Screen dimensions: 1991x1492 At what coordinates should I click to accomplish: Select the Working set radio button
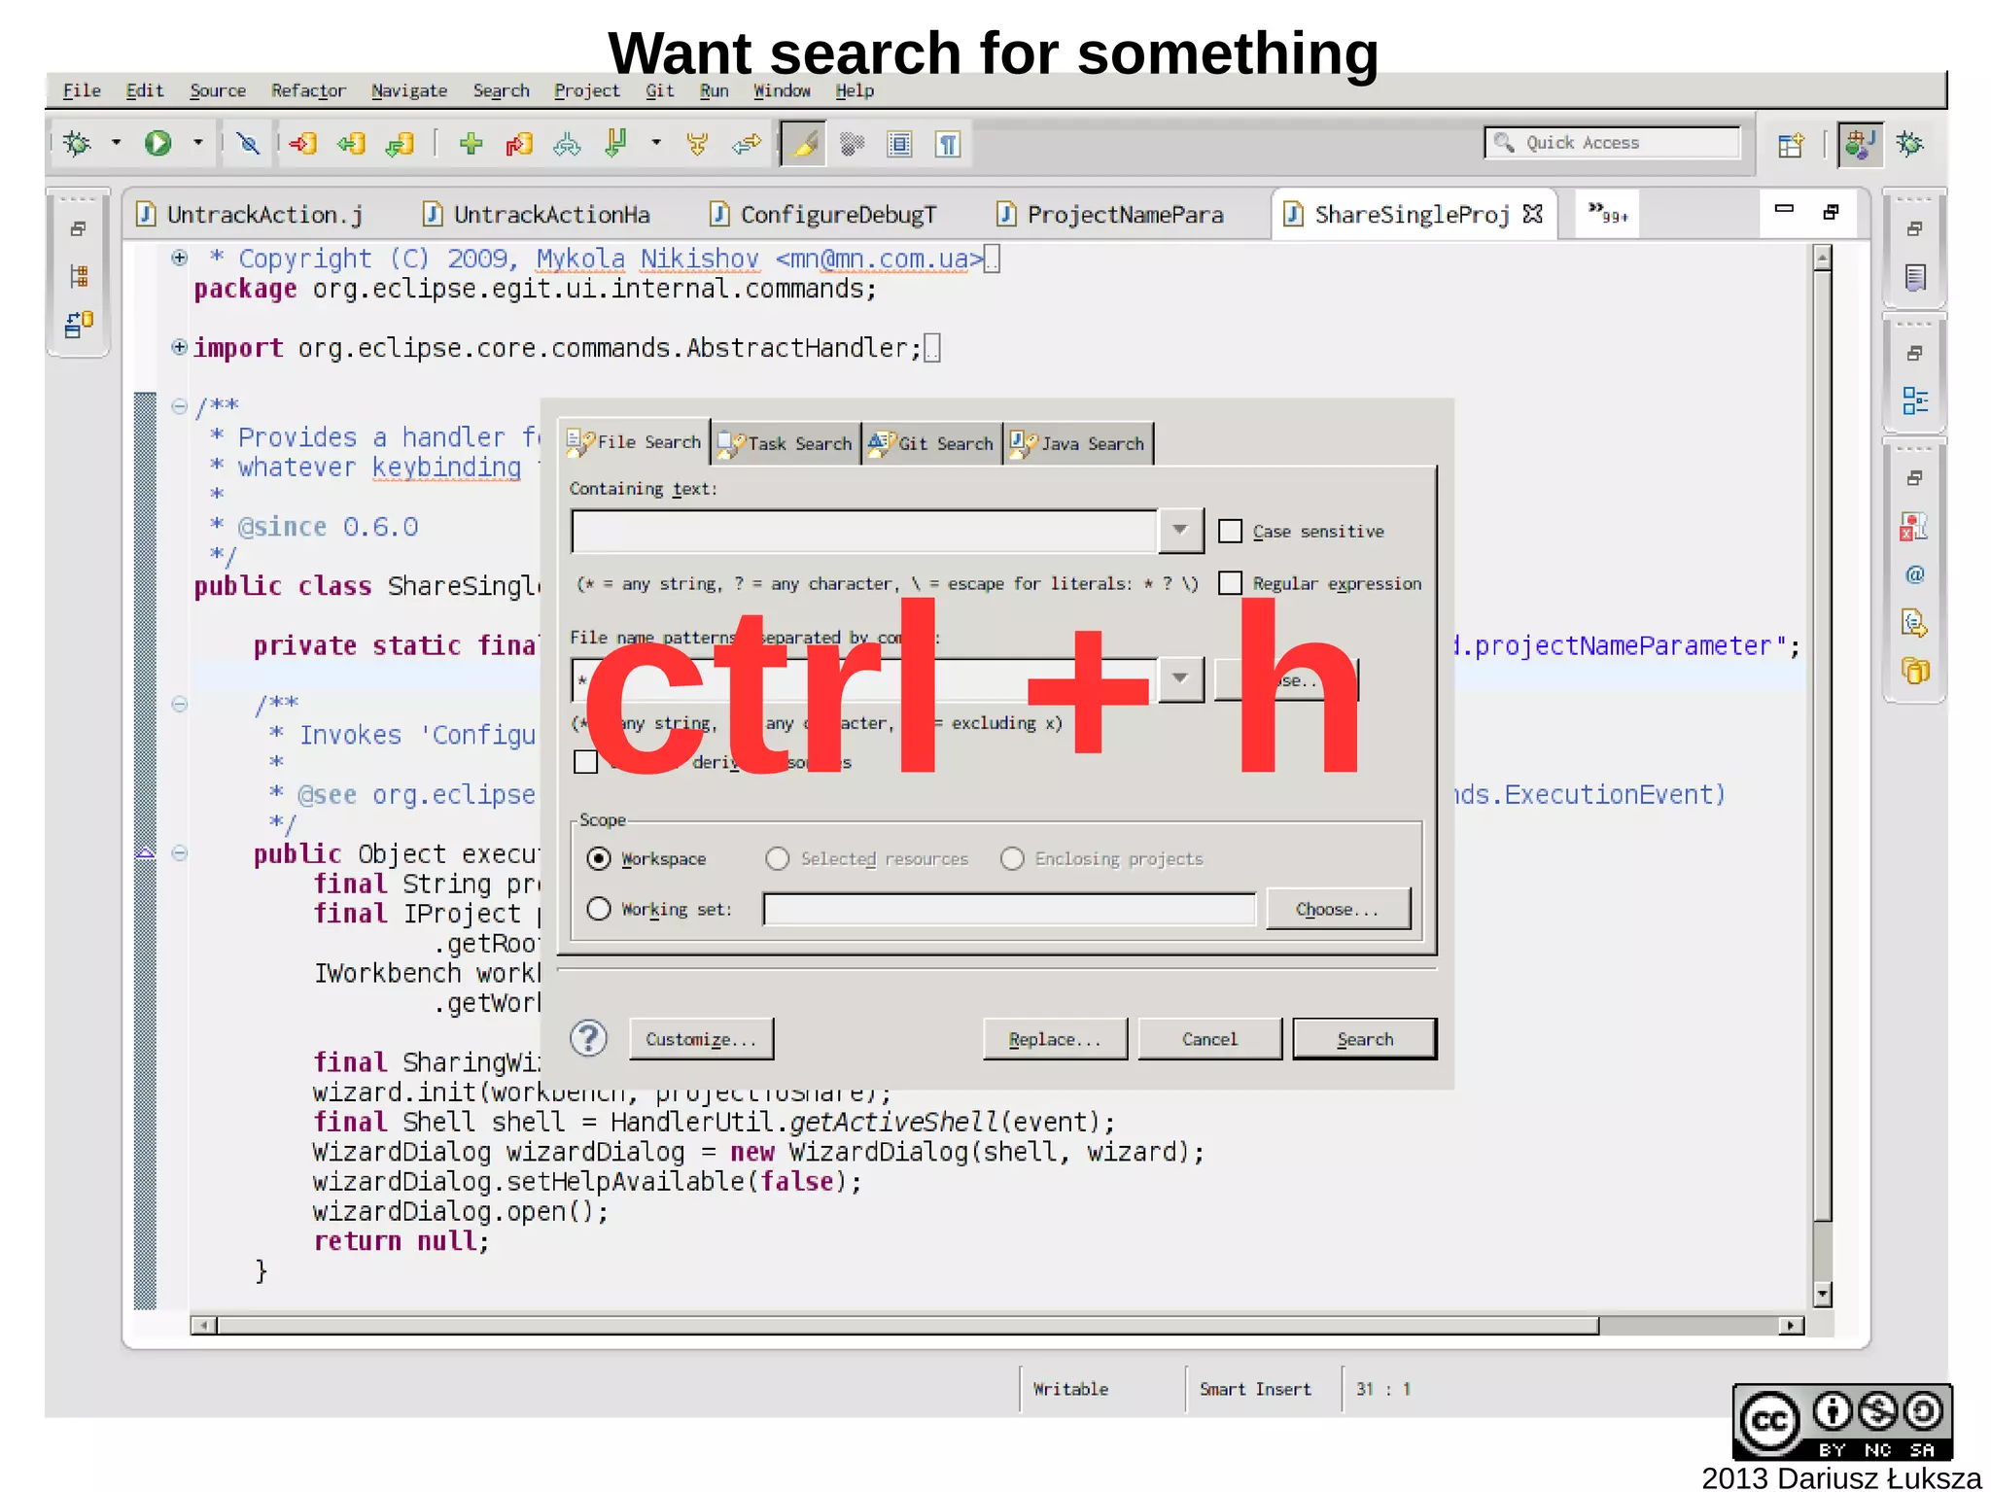[599, 908]
